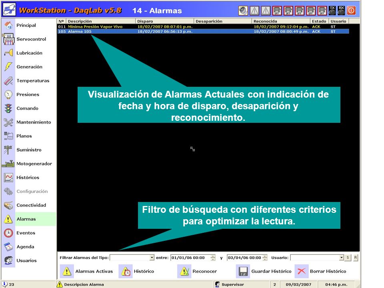Image resolution: width=384 pixels, height=288 pixels.
Task: Click the TX communication indicator
Action: pos(332,10)
